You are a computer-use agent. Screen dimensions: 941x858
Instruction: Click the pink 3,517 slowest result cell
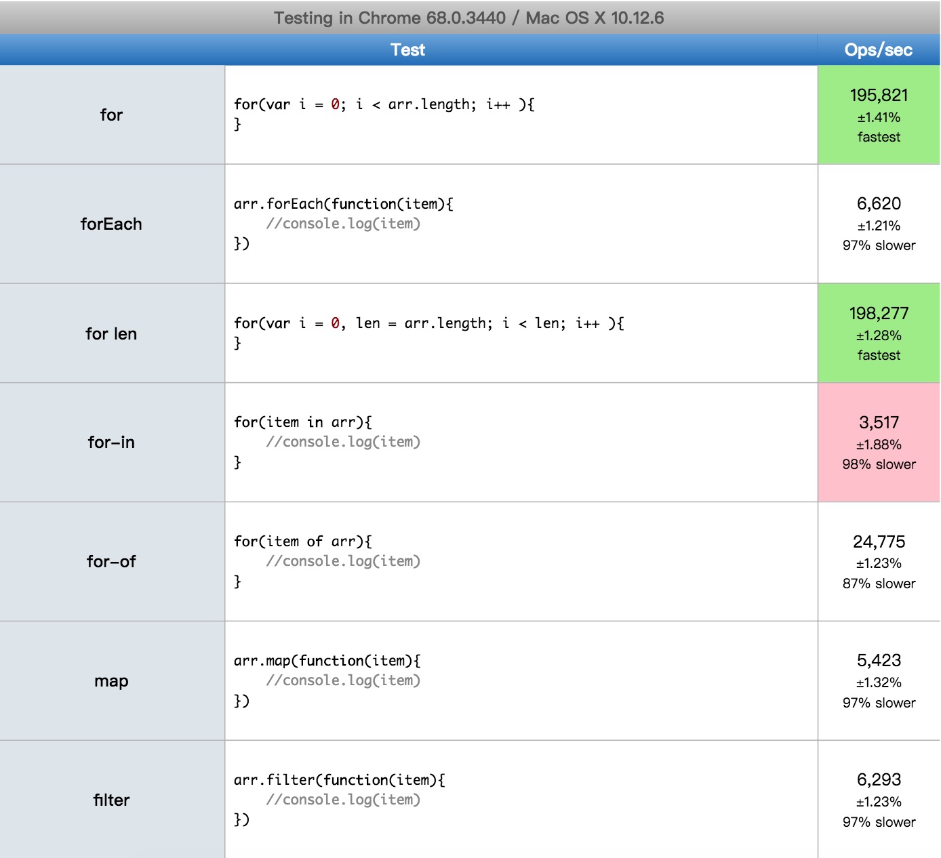pyautogui.click(x=879, y=443)
